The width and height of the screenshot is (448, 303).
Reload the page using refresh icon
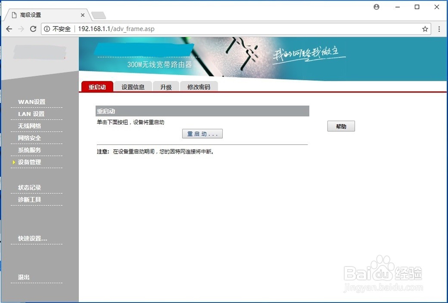click(33, 29)
